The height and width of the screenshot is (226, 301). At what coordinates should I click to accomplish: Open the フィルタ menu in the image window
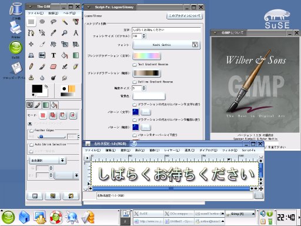(229, 150)
